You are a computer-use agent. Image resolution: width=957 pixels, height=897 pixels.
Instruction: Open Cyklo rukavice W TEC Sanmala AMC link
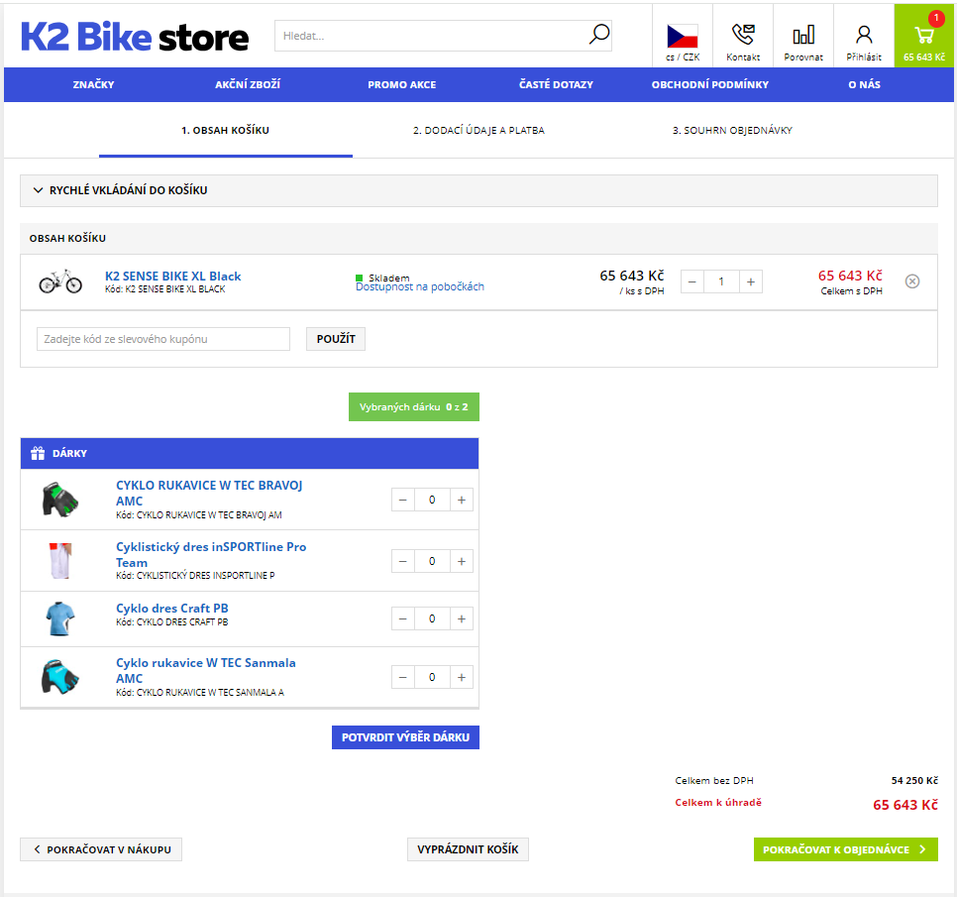[206, 670]
